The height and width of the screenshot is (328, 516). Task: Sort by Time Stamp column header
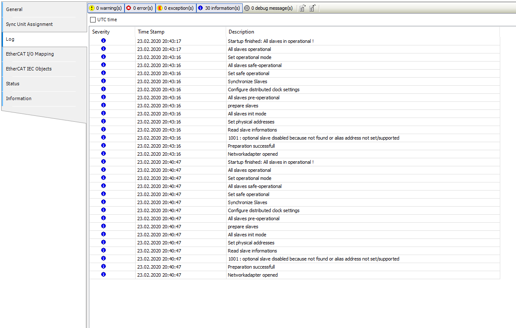click(151, 32)
